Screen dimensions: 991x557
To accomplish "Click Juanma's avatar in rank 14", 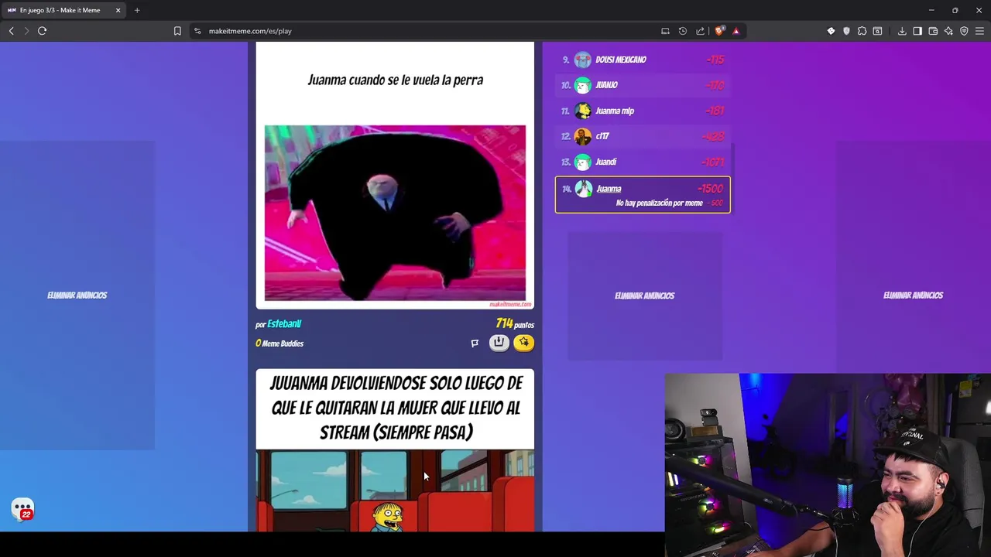I will [x=584, y=189].
